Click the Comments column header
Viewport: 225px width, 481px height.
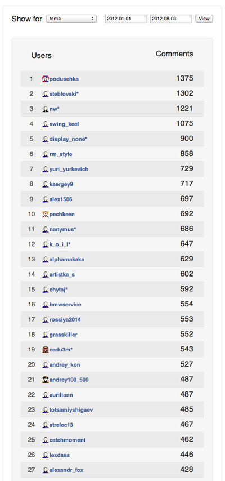tap(174, 54)
